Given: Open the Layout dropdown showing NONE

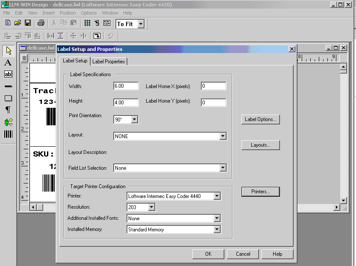Looking at the screenshot, I should coord(223,136).
